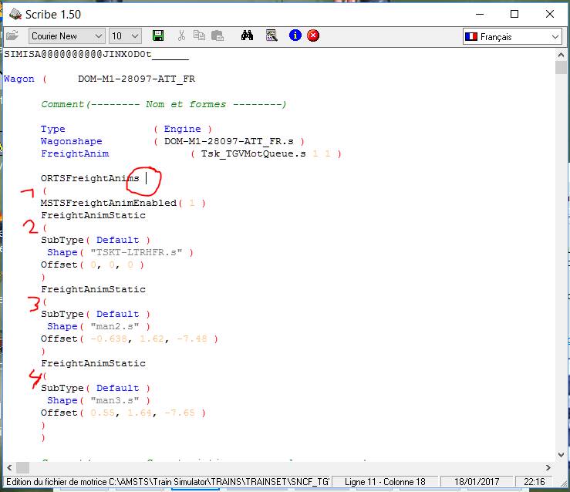Click the 0.55 offset value
This screenshot has width=570, height=492.
(102, 413)
